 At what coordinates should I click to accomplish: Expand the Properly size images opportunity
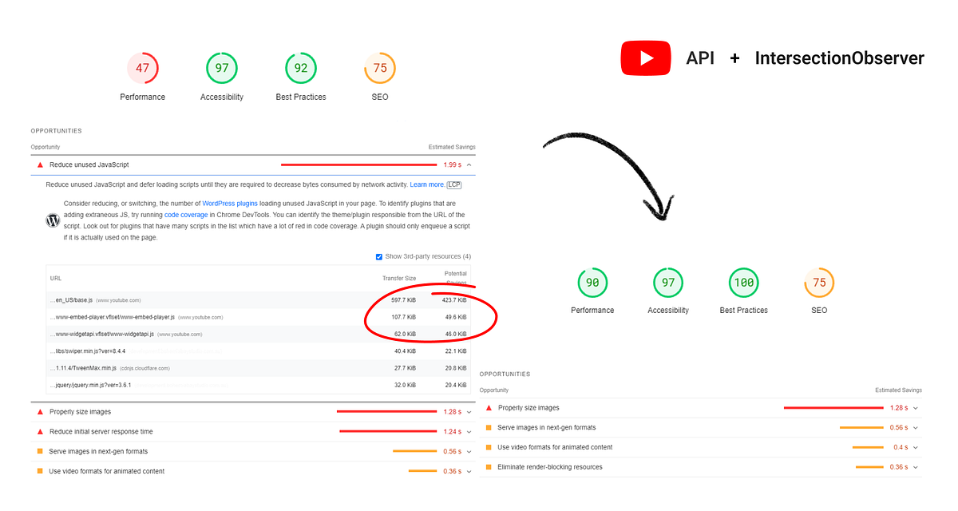coord(469,411)
